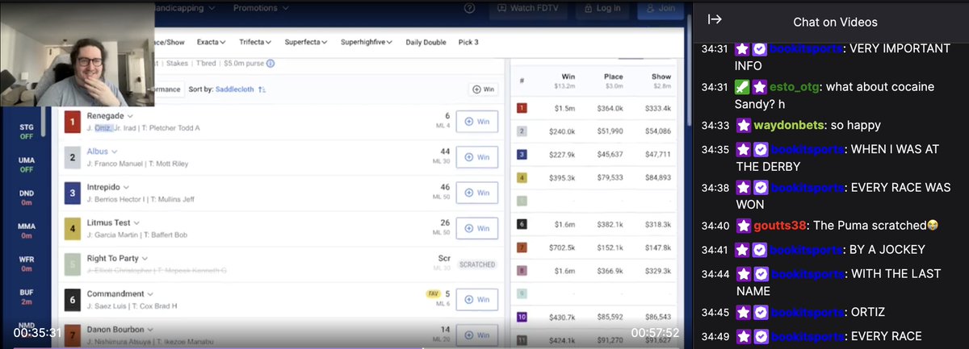Expand Renegade horse details
This screenshot has height=349, width=969.
tap(129, 116)
